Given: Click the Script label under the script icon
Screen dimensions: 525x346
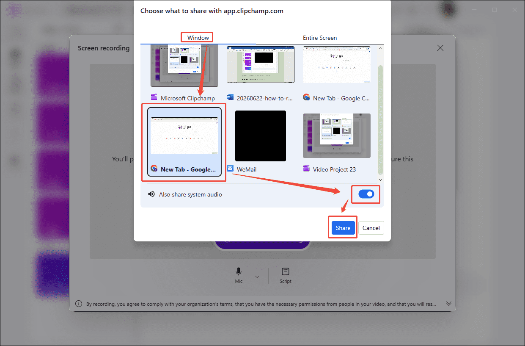Looking at the screenshot, I should point(286,281).
